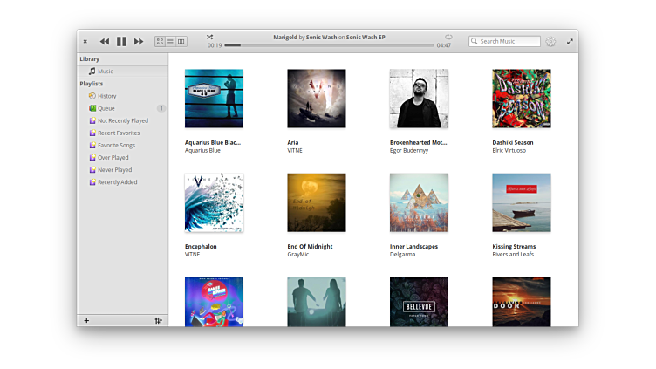Add a new playlist with plus button
This screenshot has width=656, height=369.
[x=86, y=320]
